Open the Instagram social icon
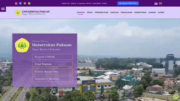Viewport: 180px width, 101px height. tap(16, 3)
